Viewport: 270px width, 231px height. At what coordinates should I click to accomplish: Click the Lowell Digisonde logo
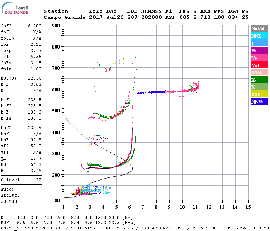15,8
